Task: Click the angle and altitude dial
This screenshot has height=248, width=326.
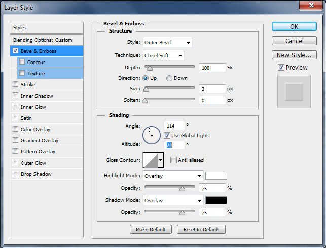Action: click(152, 135)
